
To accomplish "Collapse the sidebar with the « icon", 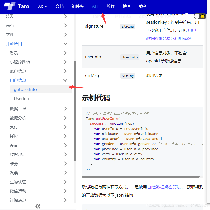I will (38, 206).
